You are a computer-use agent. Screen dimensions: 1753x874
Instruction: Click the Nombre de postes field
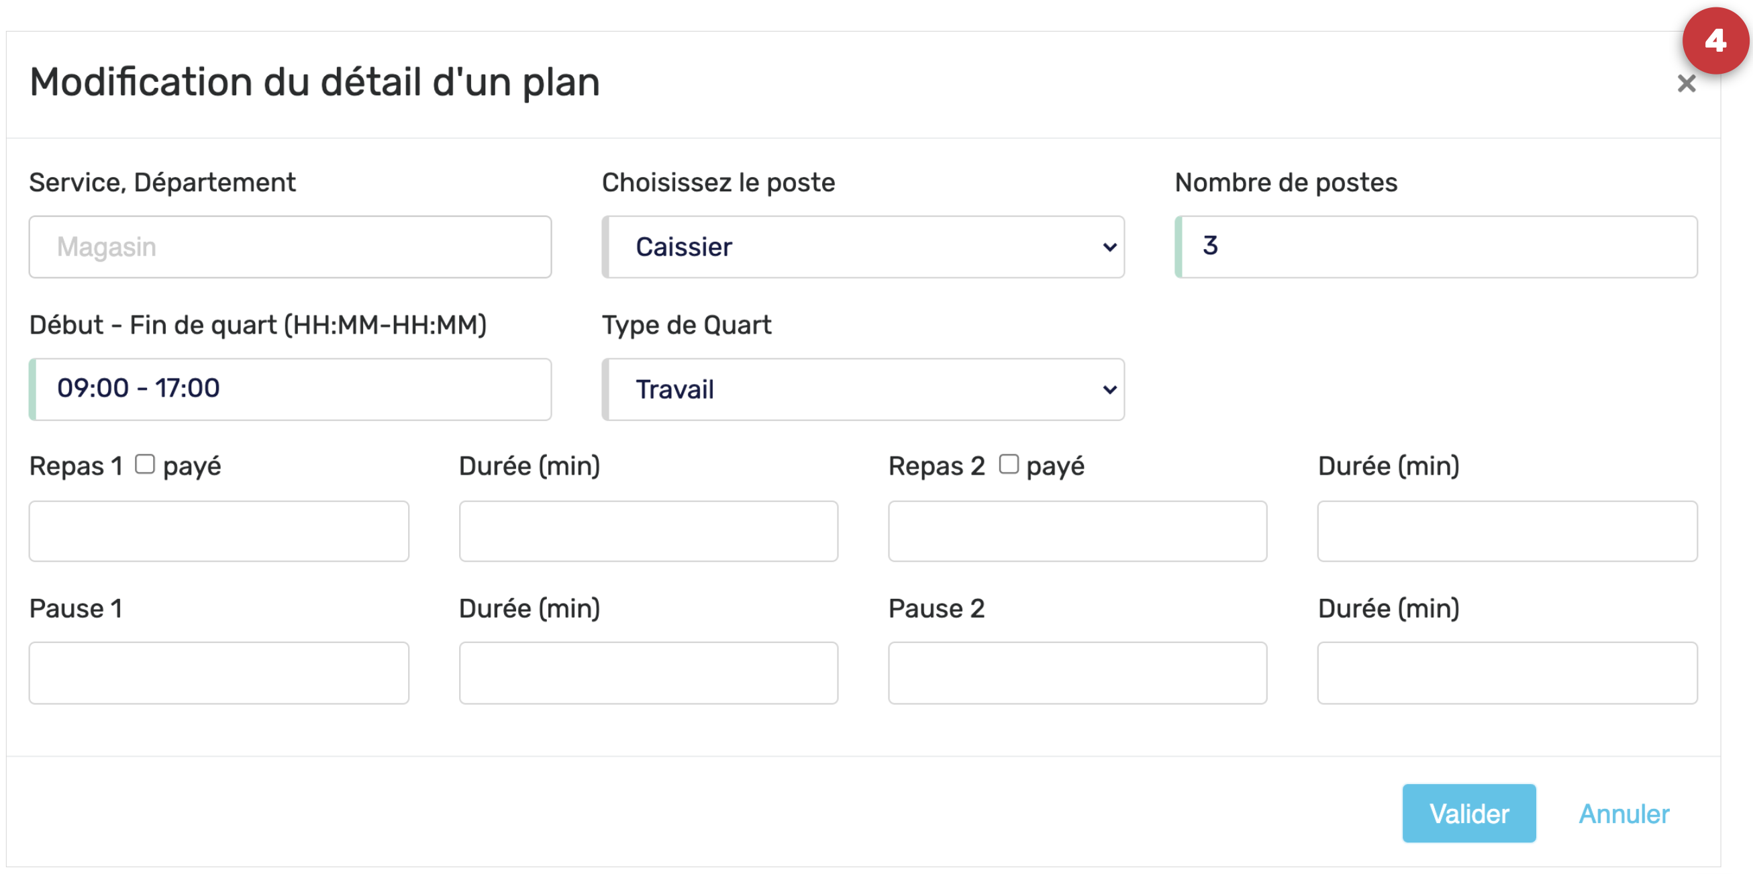click(1436, 247)
